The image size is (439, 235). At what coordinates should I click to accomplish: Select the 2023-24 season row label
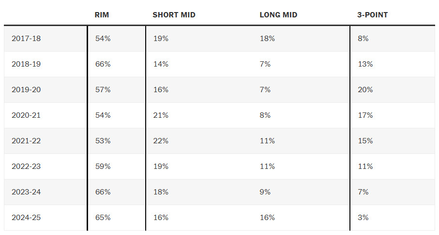(26, 192)
